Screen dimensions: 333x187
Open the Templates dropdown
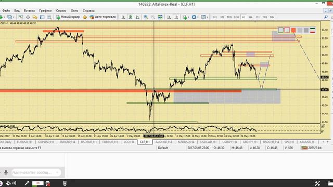(204, 17)
